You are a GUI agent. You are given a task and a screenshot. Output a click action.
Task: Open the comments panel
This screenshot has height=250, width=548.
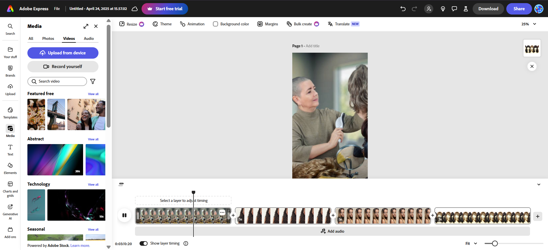(454, 9)
